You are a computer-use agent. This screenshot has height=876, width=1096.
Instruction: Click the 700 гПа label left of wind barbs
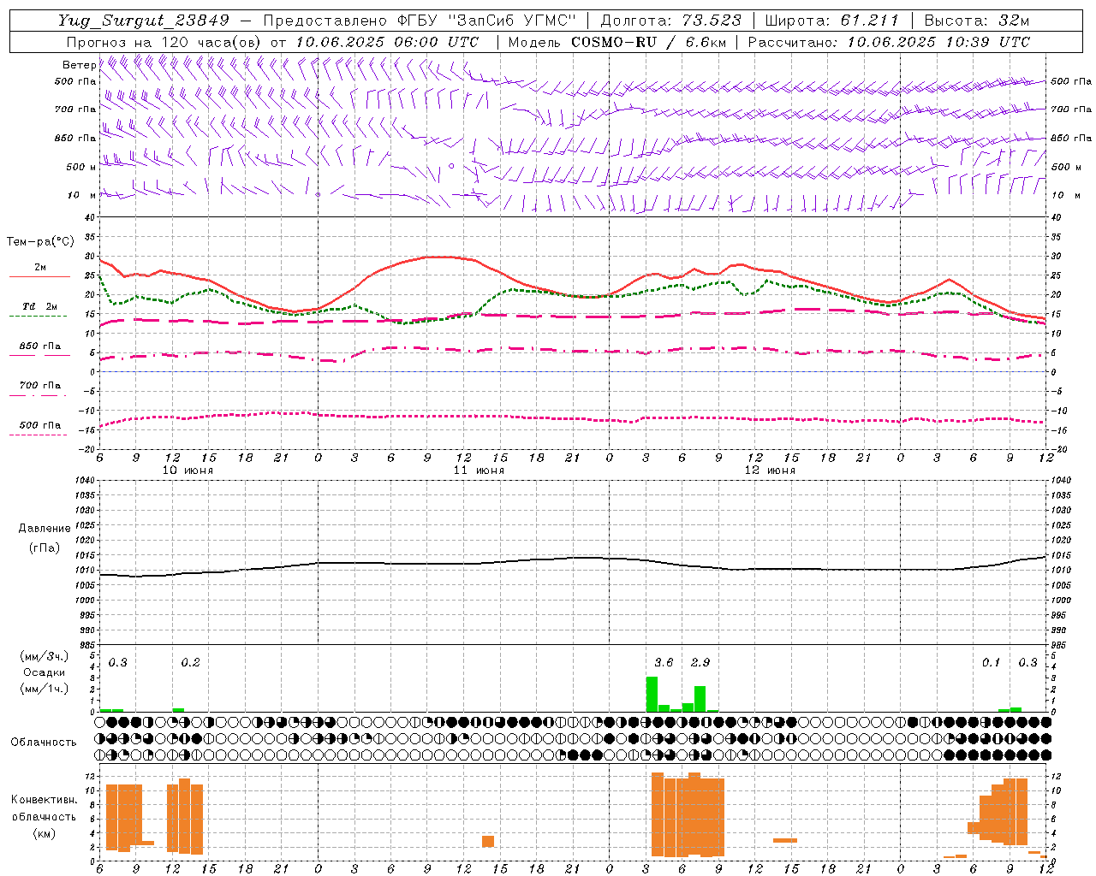point(75,109)
